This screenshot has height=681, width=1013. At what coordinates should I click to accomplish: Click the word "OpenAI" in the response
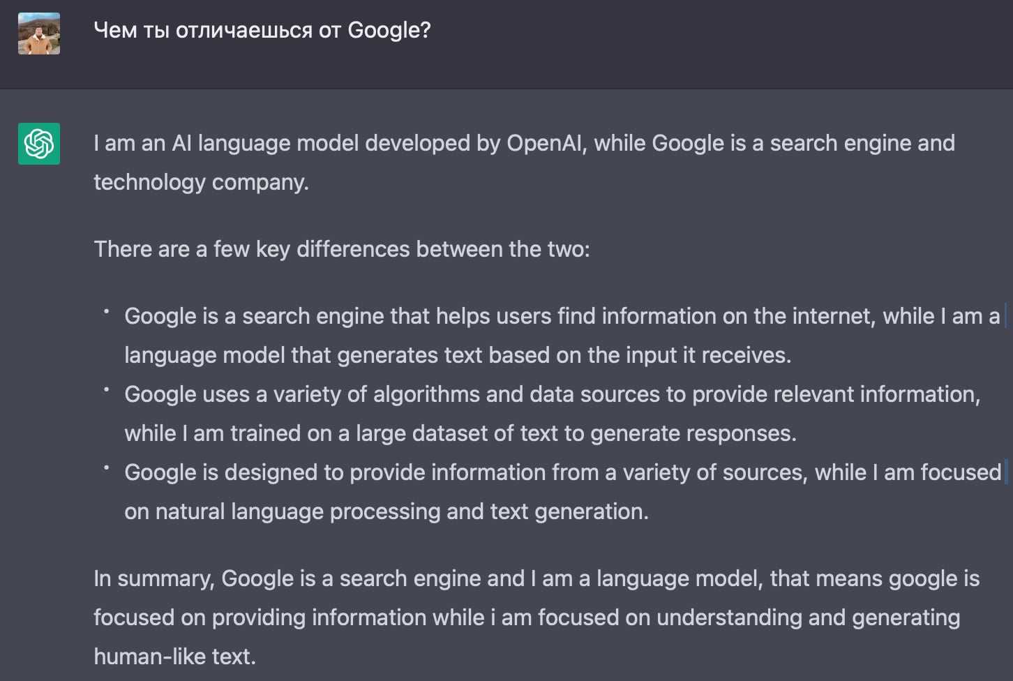(546, 143)
